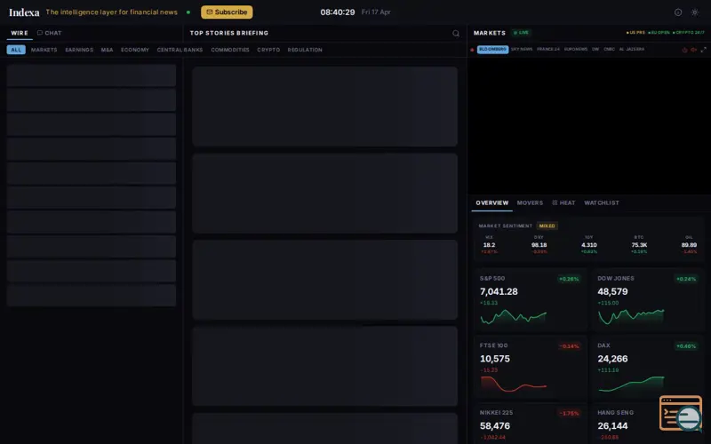Screen dimensions: 711x444
Task: Filter the wire by M&A
Action: 107,50
